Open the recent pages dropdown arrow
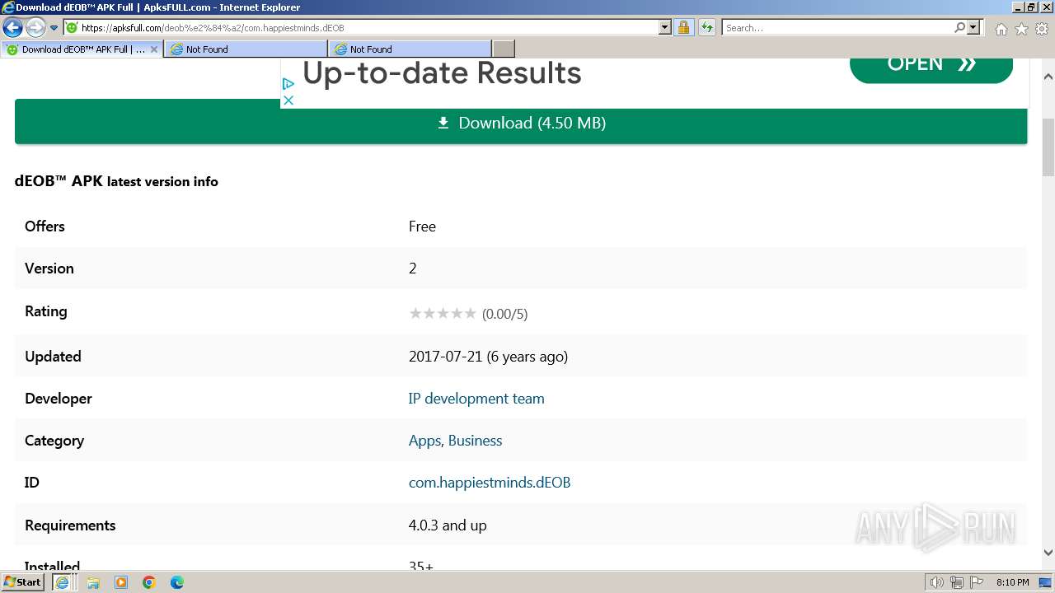 (54, 28)
